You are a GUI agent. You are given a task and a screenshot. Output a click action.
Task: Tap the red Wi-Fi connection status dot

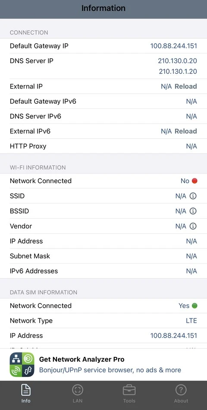[x=194, y=181]
